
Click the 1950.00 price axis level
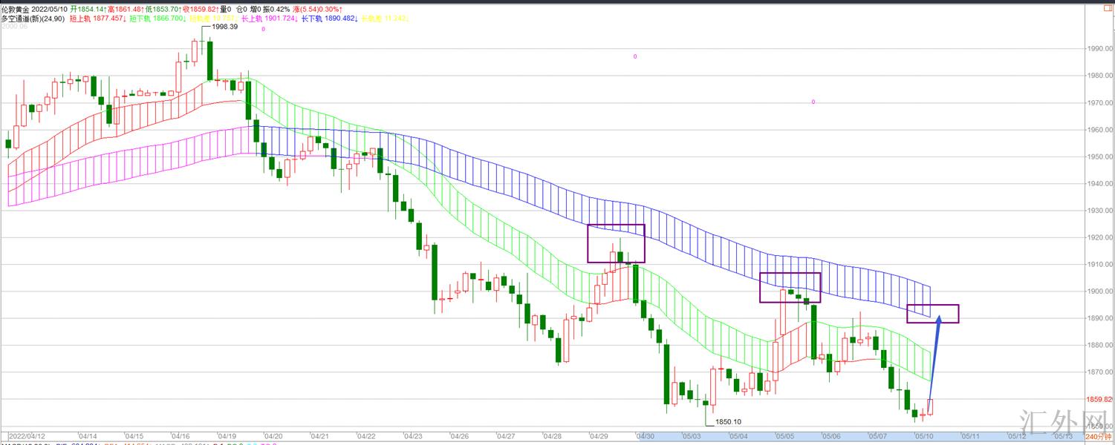(1099, 156)
